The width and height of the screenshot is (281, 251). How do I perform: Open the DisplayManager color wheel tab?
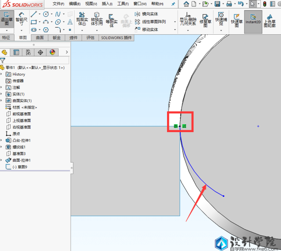point(52,52)
